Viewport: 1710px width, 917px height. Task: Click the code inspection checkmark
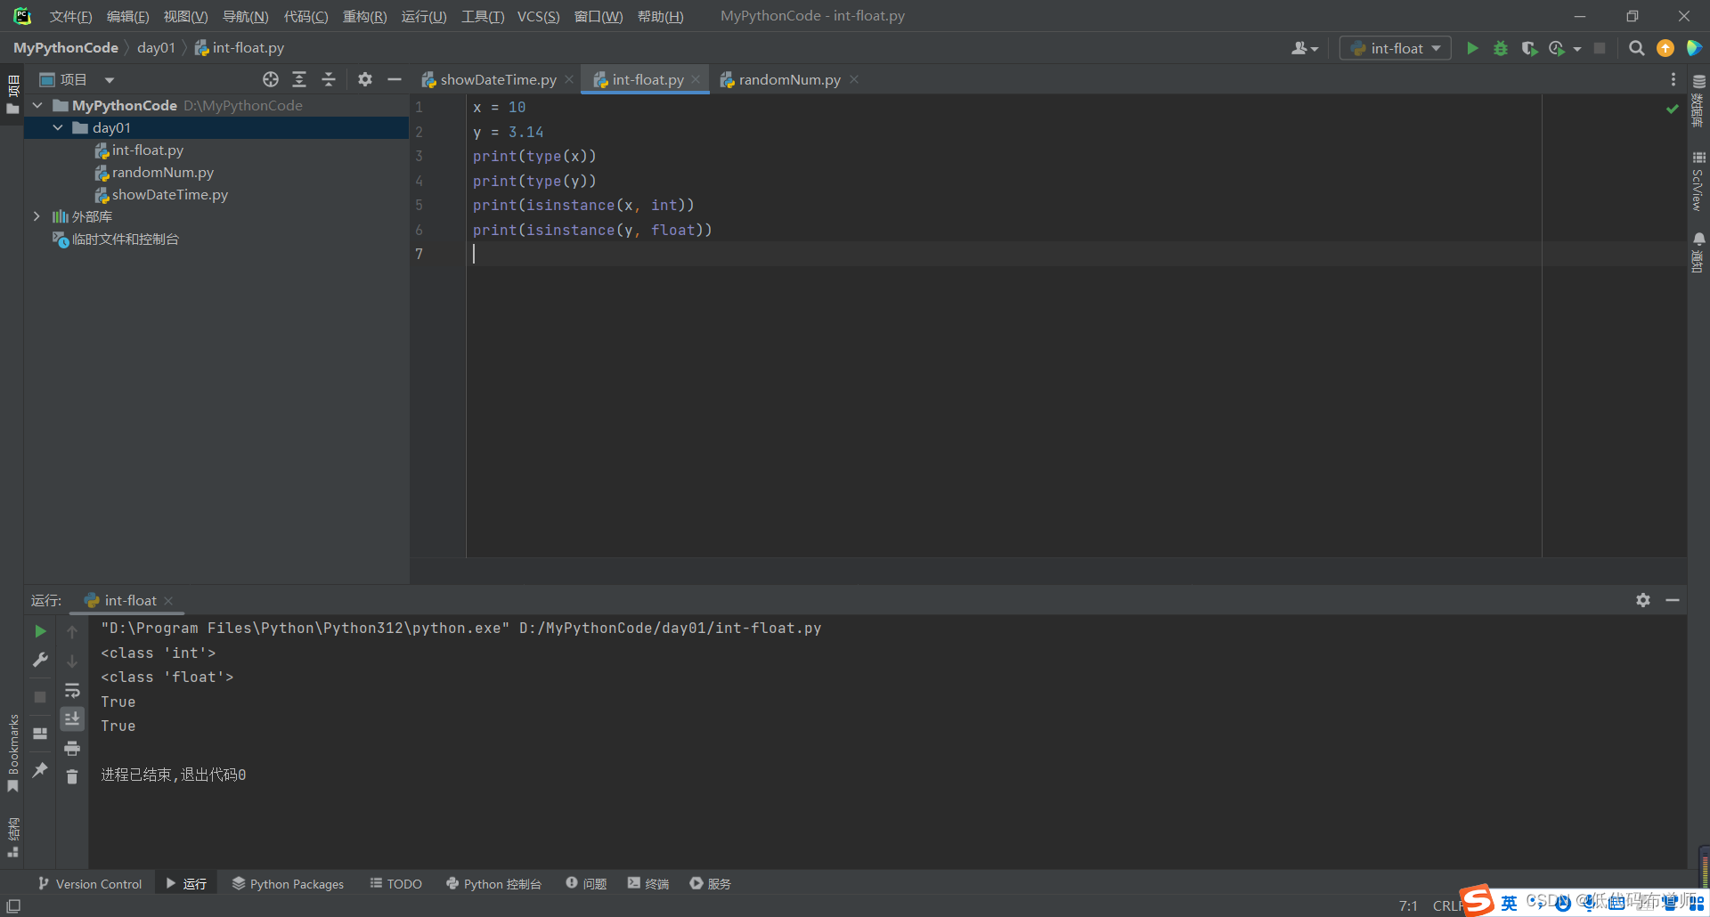tap(1672, 109)
